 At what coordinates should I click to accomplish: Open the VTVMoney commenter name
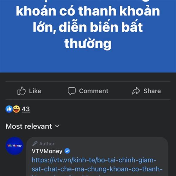[x=47, y=151]
